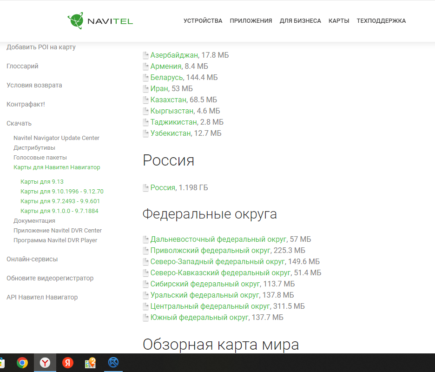Open Google Chrome from the taskbar

point(22,363)
